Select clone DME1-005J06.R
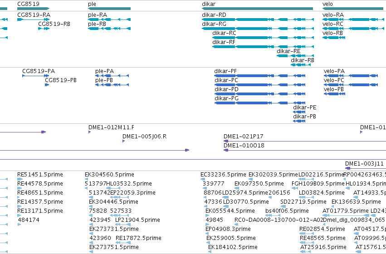Image resolution: width=386 pixels, height=254 pixels. pyautogui.click(x=123, y=141)
